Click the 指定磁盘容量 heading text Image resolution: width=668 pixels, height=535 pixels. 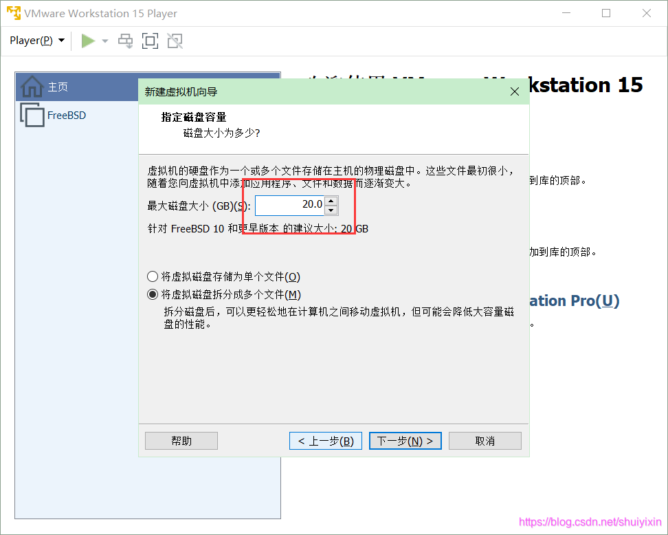click(194, 117)
